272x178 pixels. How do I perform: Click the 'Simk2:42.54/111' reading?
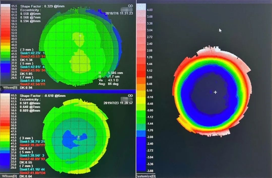click(32, 84)
